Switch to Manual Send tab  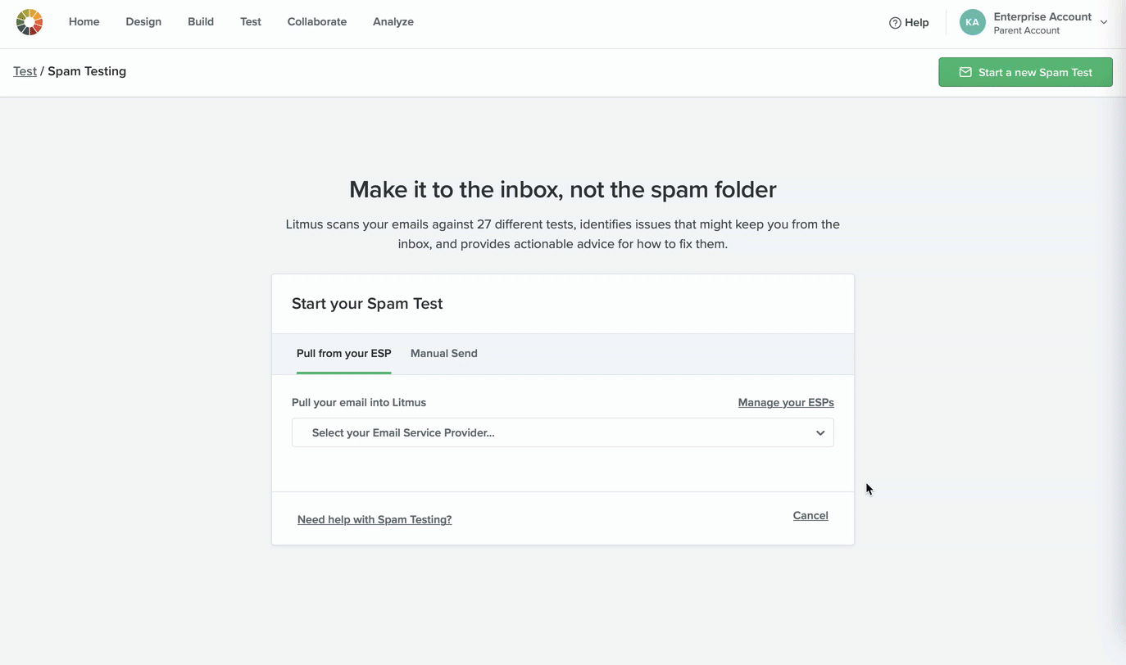[444, 354]
